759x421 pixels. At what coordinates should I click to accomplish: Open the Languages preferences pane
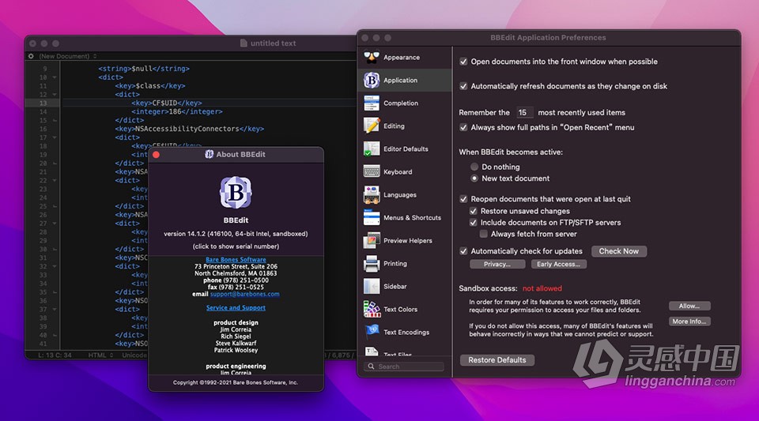click(405, 195)
